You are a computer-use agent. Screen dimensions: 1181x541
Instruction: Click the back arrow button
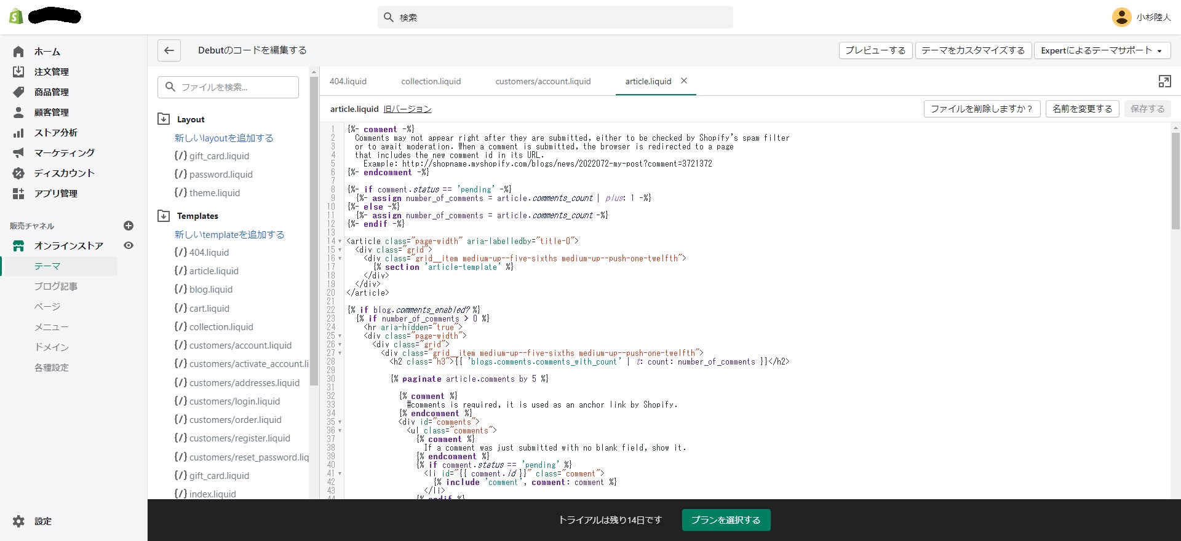pos(169,50)
